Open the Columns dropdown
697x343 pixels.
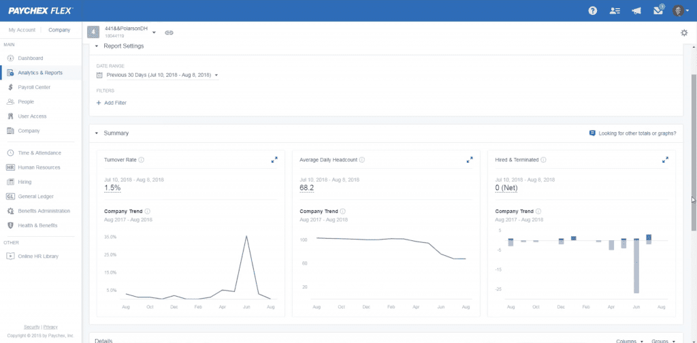coord(630,341)
